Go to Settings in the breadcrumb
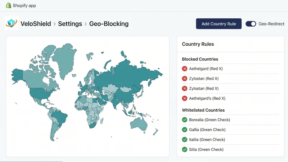This screenshot has width=288, height=162. pyautogui.click(x=70, y=24)
